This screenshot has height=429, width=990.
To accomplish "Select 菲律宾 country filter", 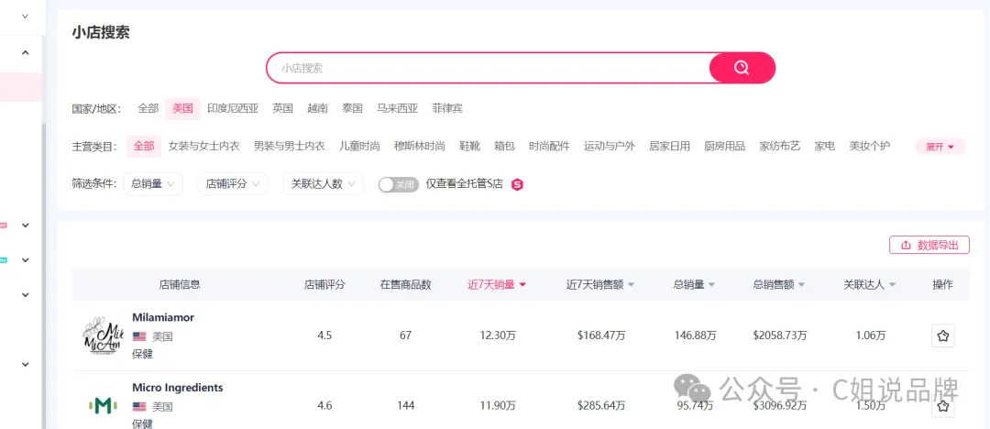I will 447,109.
